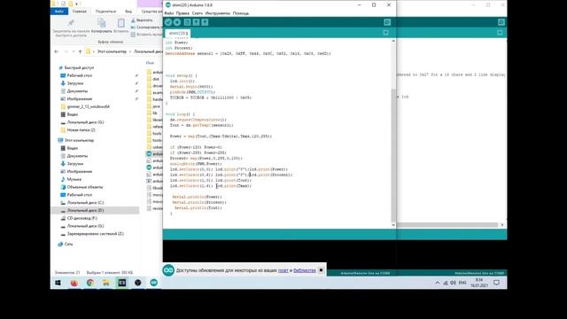Select highlighted Локальный диск (D:) in sidebar
This screenshot has height=319, width=567.
tap(96, 211)
